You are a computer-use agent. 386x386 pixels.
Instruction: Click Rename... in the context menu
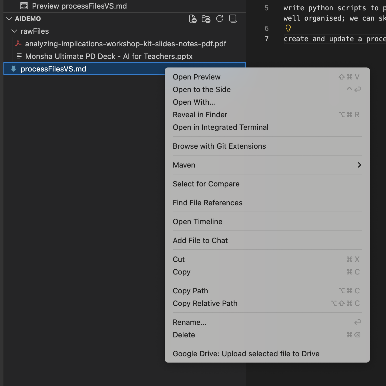click(x=189, y=322)
